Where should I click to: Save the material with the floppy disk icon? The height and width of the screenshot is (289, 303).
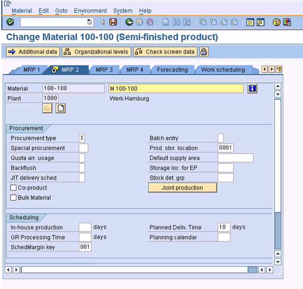[x=113, y=22]
